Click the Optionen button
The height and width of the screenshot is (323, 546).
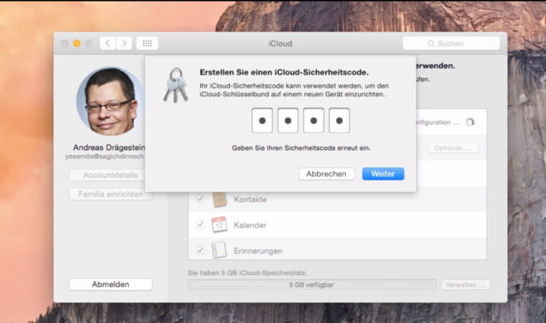pyautogui.click(x=453, y=148)
